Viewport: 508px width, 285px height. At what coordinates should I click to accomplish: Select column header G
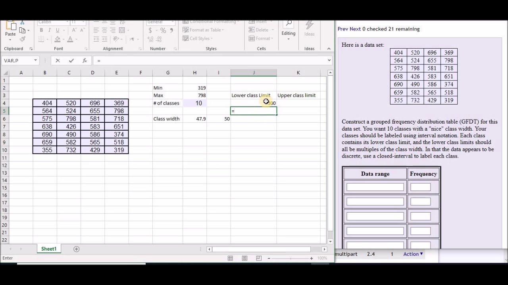(x=167, y=73)
